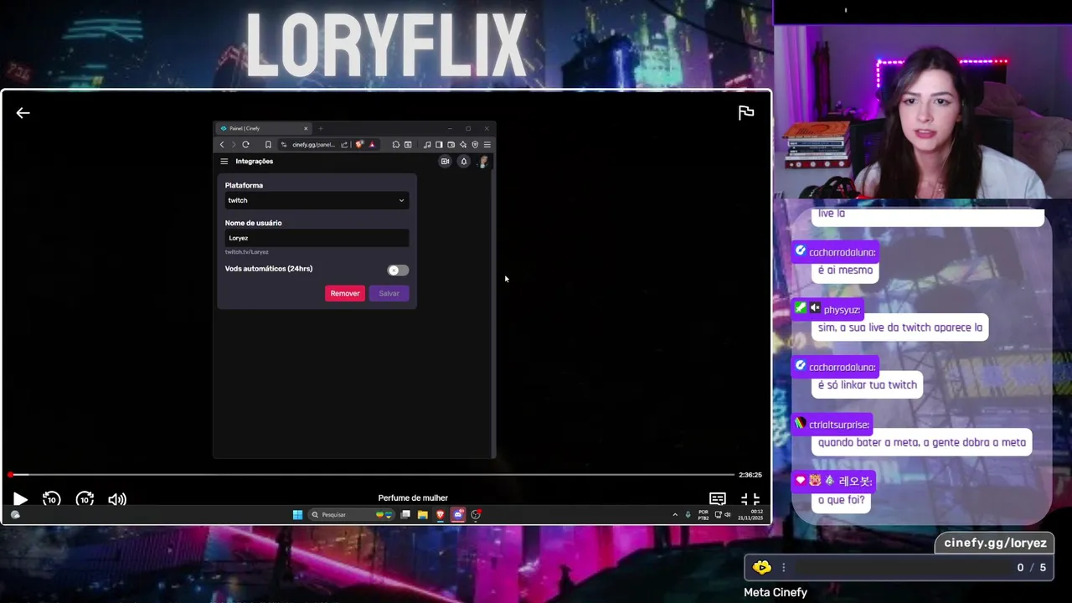Click the Brave Shields lion icon
Image resolution: width=1072 pixels, height=603 pixels.
(359, 144)
